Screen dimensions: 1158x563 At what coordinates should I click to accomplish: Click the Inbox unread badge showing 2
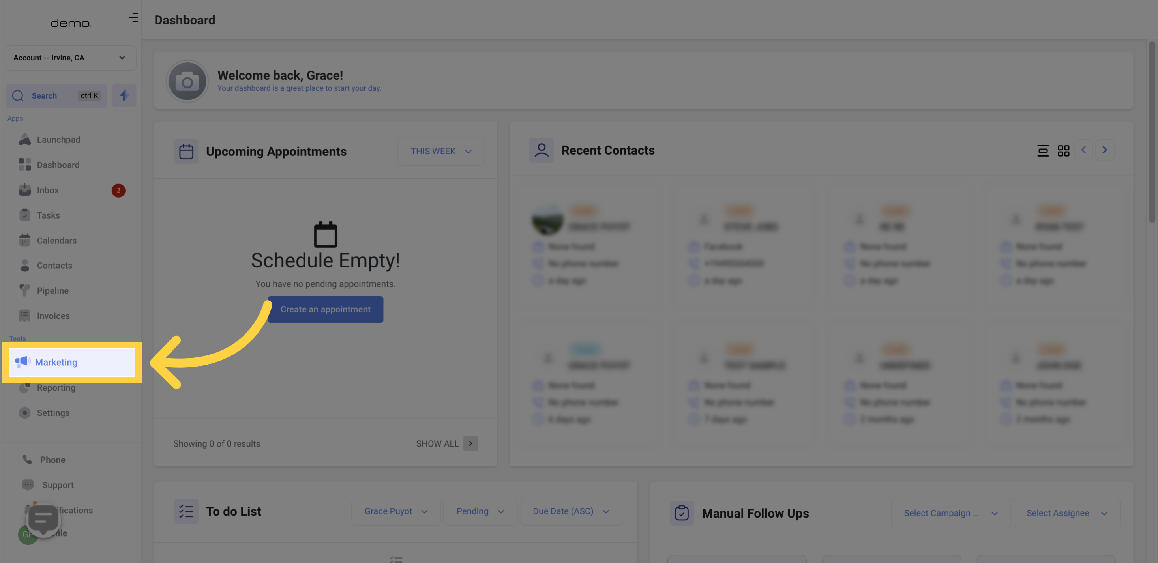tap(119, 191)
